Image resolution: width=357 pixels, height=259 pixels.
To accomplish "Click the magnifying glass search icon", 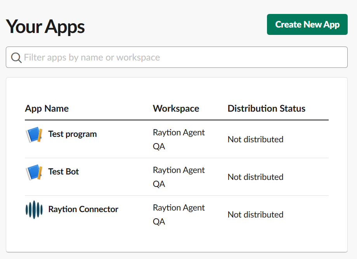I will [x=16, y=58].
